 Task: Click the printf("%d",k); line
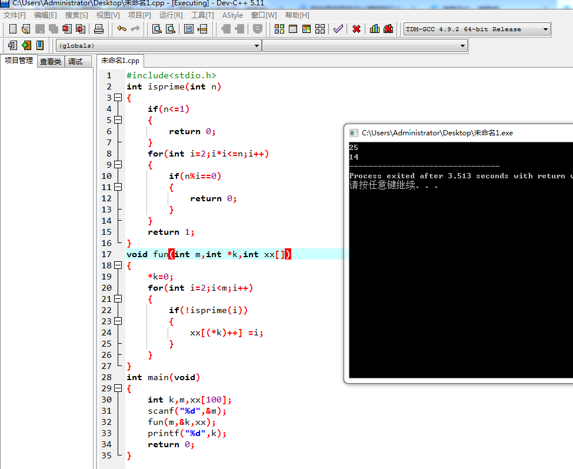[x=187, y=433]
